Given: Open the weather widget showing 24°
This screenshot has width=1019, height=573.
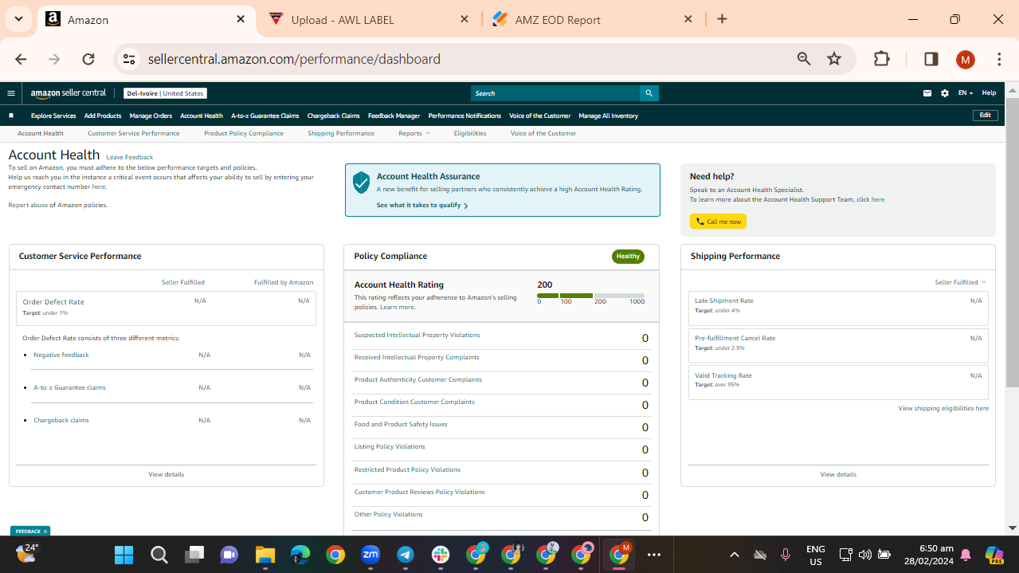Looking at the screenshot, I should click(26, 553).
